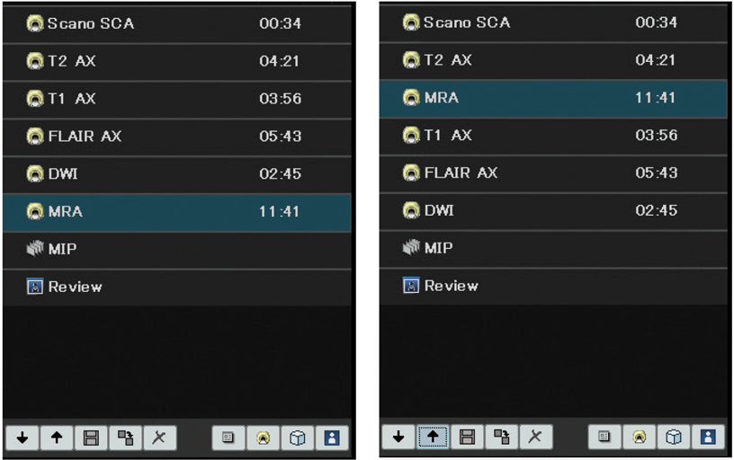The image size is (734, 460).
Task: Click the blue person icon in right panel
Action: [707, 437]
